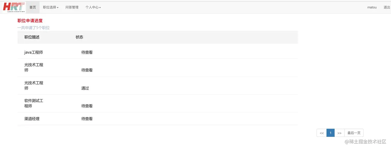This screenshot has width=391, height=149.
Task: Click the 一共申请了5个职位 summary text
Action: point(34,28)
